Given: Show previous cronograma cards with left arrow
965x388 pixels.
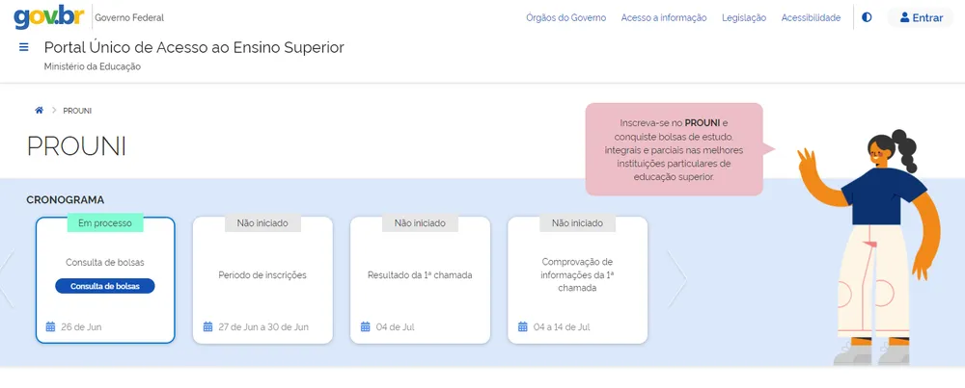Looking at the screenshot, I should [6, 278].
